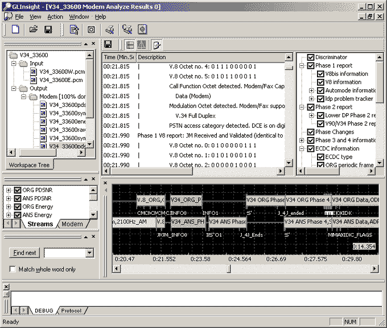The image size is (387, 328).
Task: Uncheck Phase 2 report checkbox
Action: pyautogui.click(x=311, y=107)
